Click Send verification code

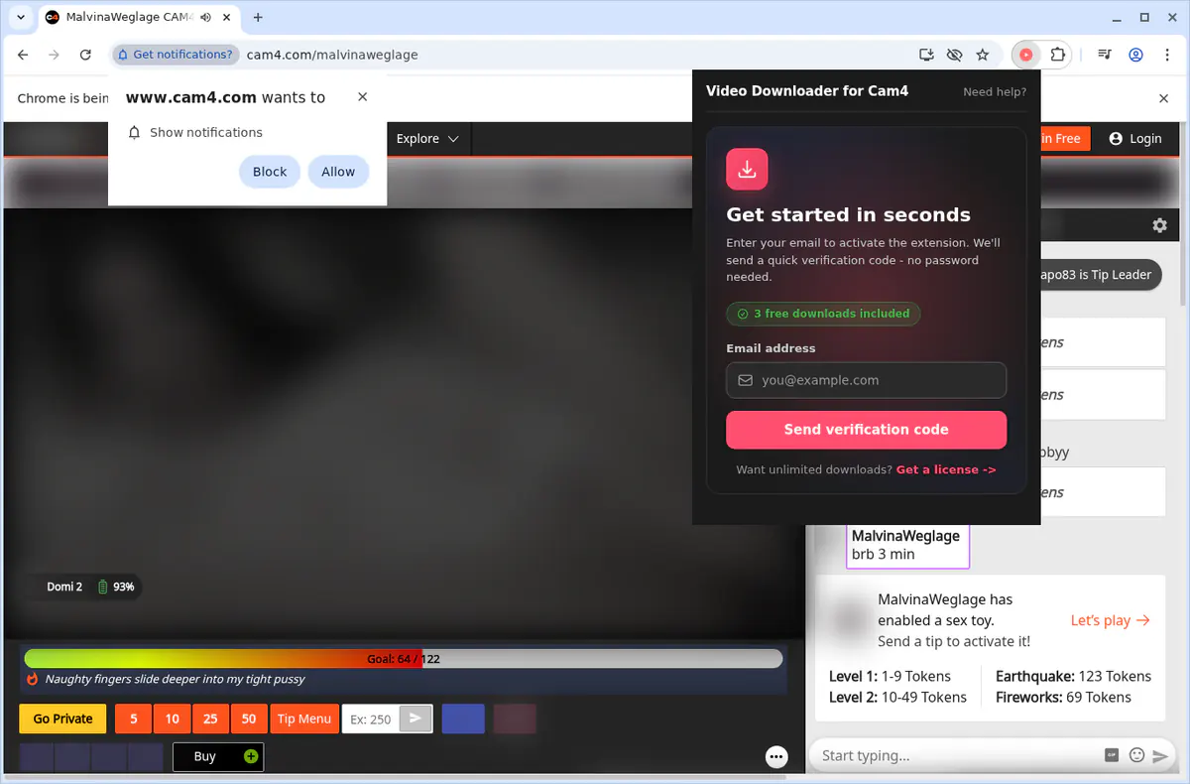coord(866,430)
